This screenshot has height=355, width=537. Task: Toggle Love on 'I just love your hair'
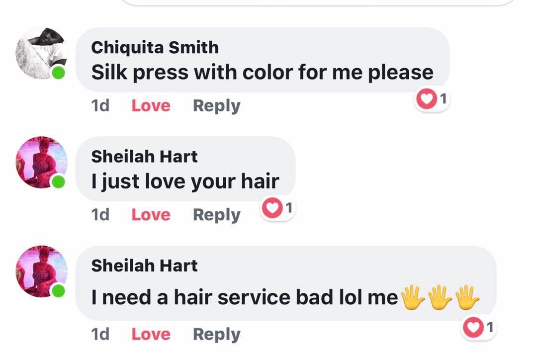151,215
